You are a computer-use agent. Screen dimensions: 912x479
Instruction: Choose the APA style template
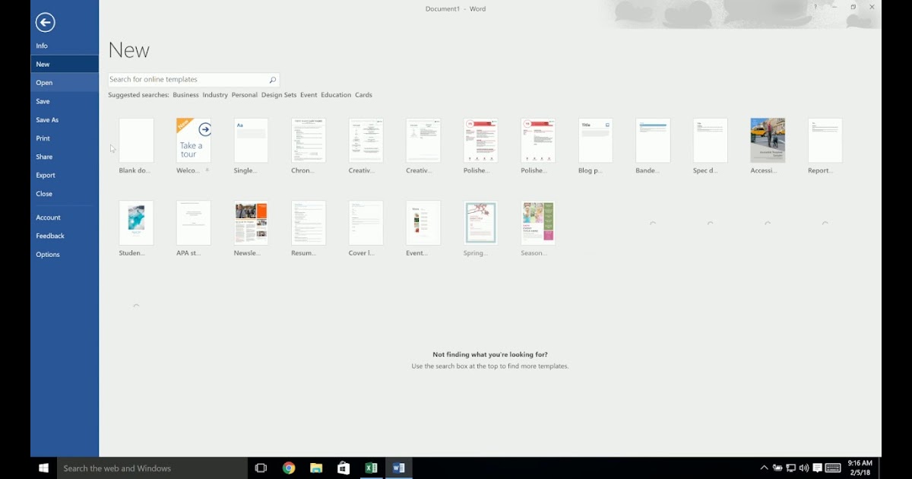click(x=194, y=223)
